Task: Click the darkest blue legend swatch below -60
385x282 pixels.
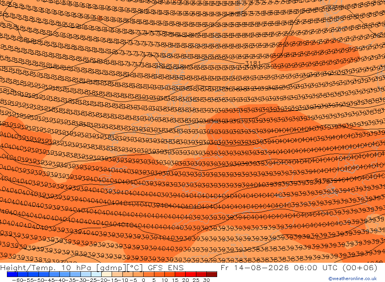Action: 12,274
